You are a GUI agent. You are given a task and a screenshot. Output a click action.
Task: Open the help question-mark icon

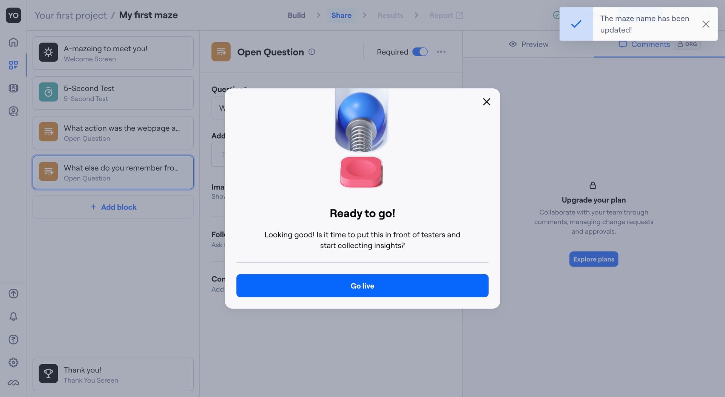[13, 340]
